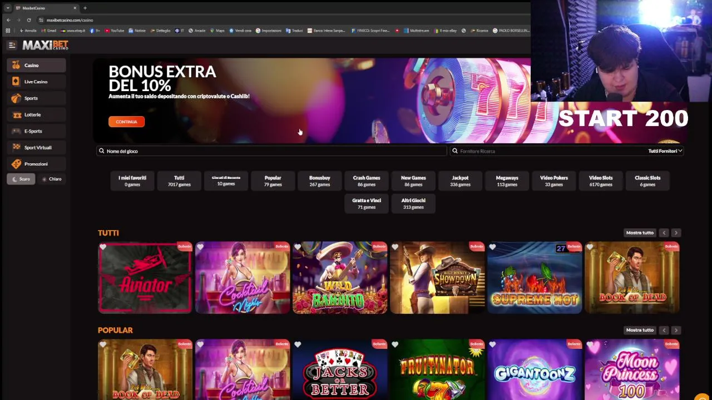Viewport: 712px width, 400px height.
Task: Open Casino section in sidebar
Action: (37, 65)
